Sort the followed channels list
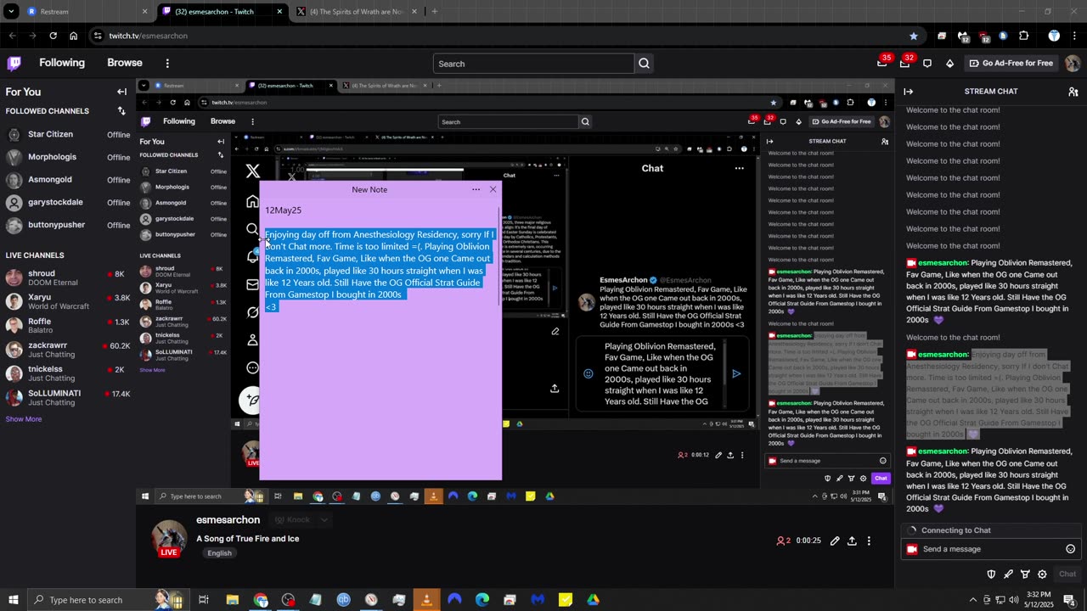The image size is (1087, 611). click(121, 111)
